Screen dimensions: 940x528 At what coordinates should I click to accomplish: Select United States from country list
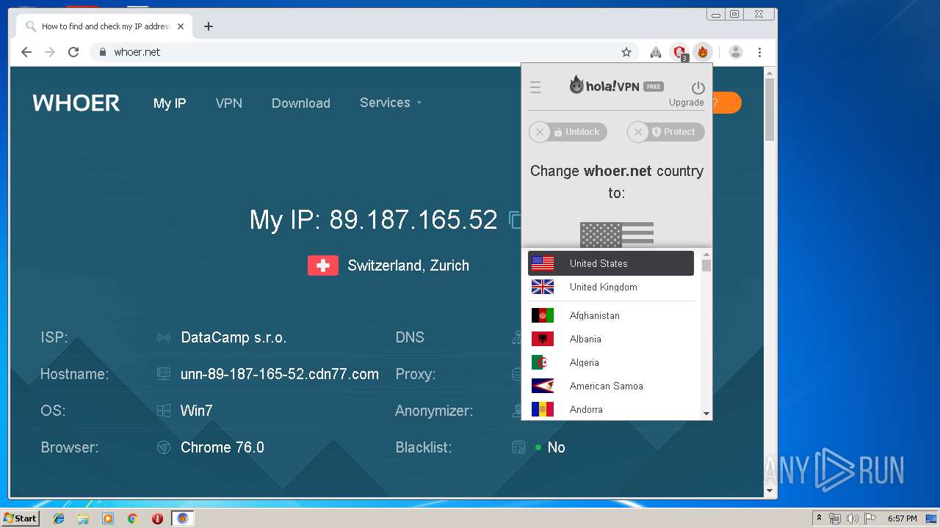tap(611, 263)
